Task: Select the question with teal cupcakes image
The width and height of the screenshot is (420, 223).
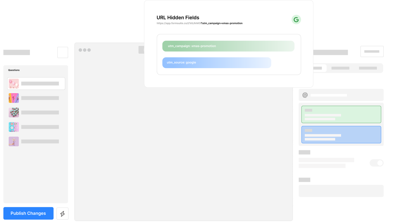Action: 14,112
